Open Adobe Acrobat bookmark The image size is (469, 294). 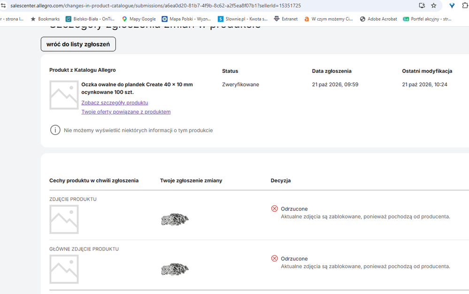click(378, 19)
